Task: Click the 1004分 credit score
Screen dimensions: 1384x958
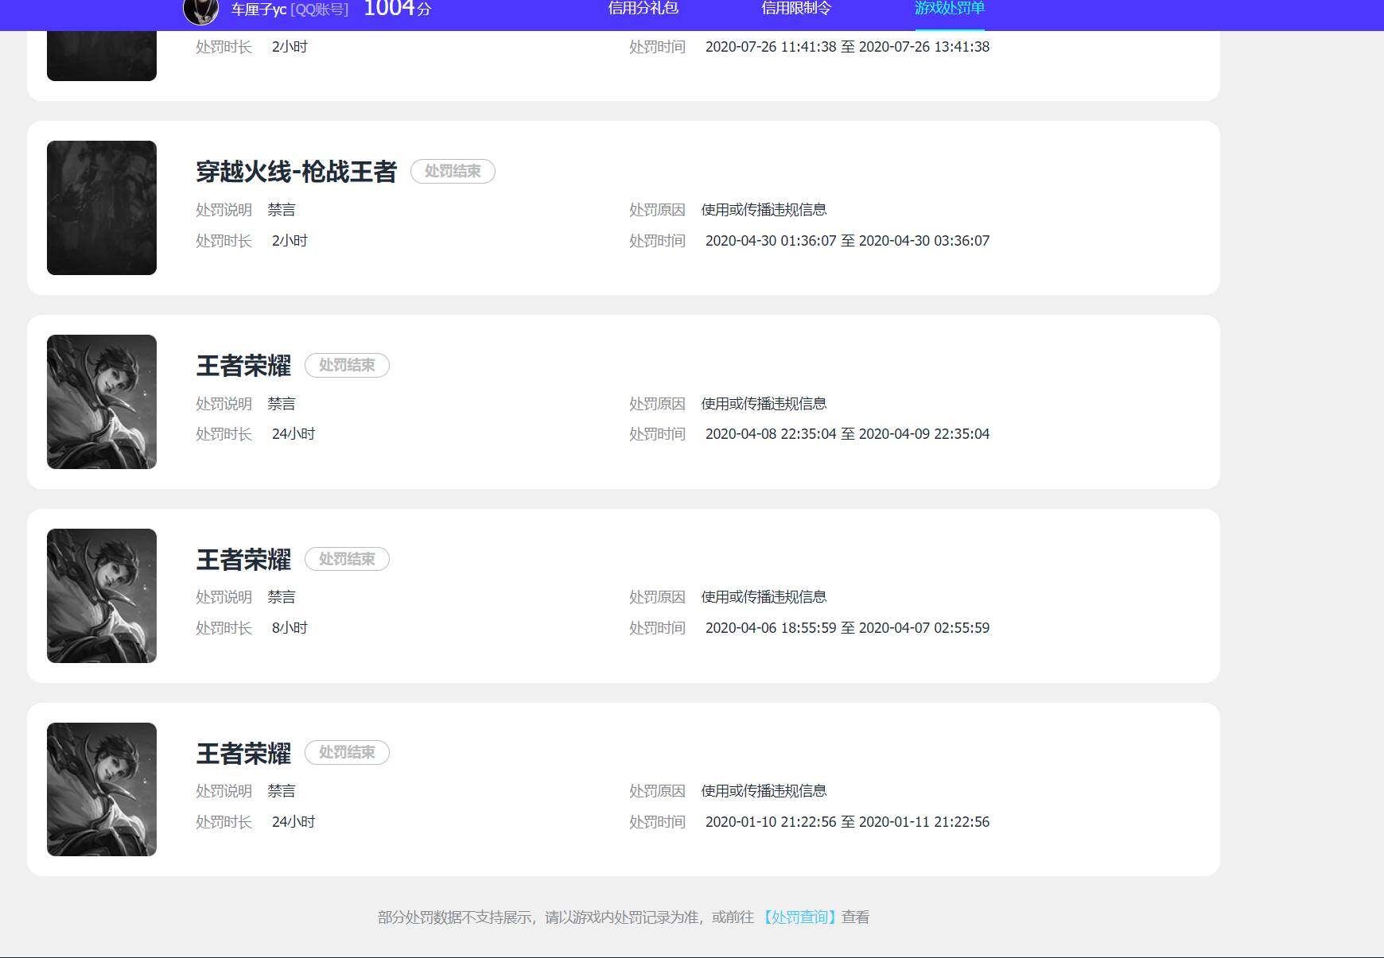Action: tap(397, 9)
